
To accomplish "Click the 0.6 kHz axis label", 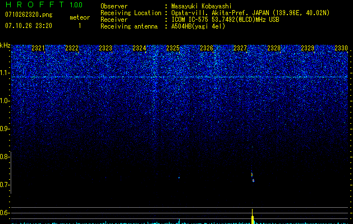I will point(4,213).
